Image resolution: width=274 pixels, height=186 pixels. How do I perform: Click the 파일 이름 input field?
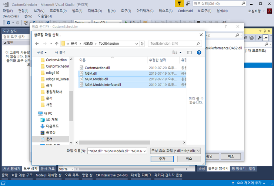pos(115,151)
